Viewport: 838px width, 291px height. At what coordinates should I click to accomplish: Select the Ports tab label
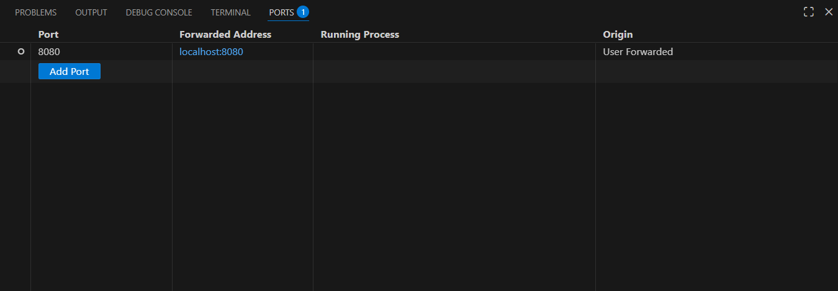281,12
